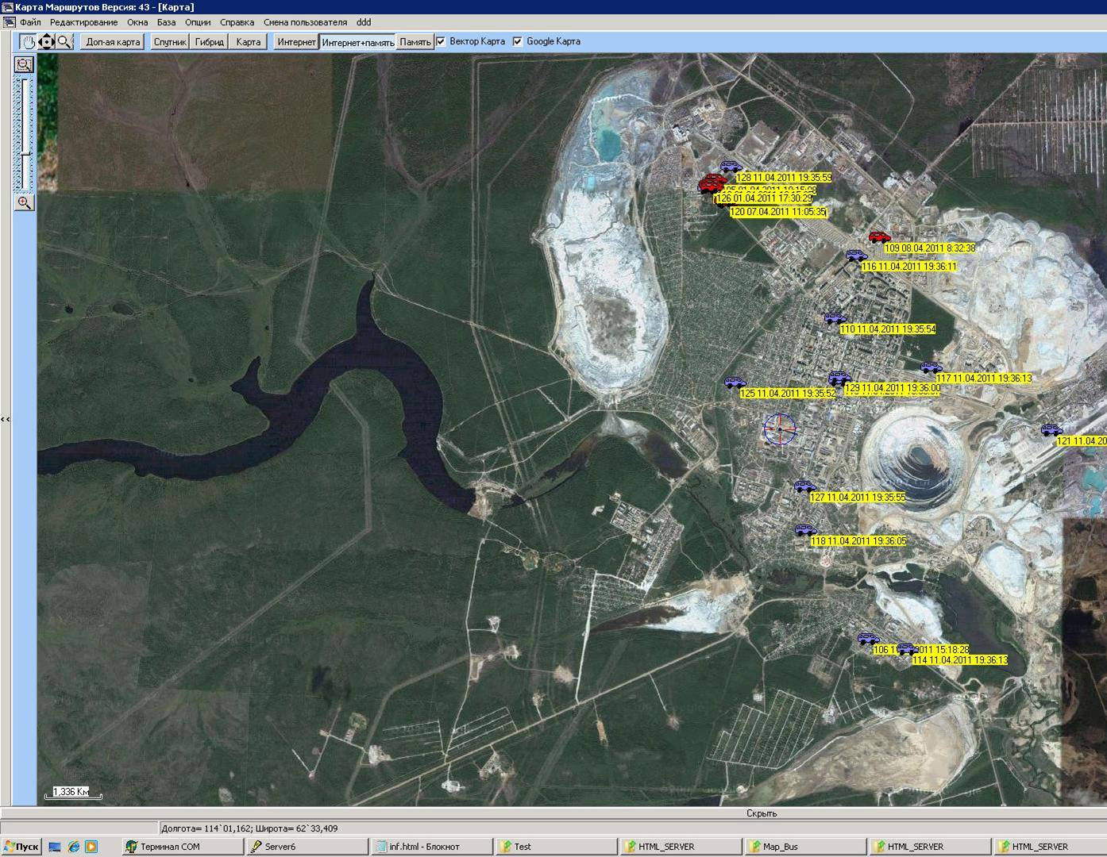Activate the Интернет+память mode button
Viewport: 1107px width, 857px height.
(357, 42)
